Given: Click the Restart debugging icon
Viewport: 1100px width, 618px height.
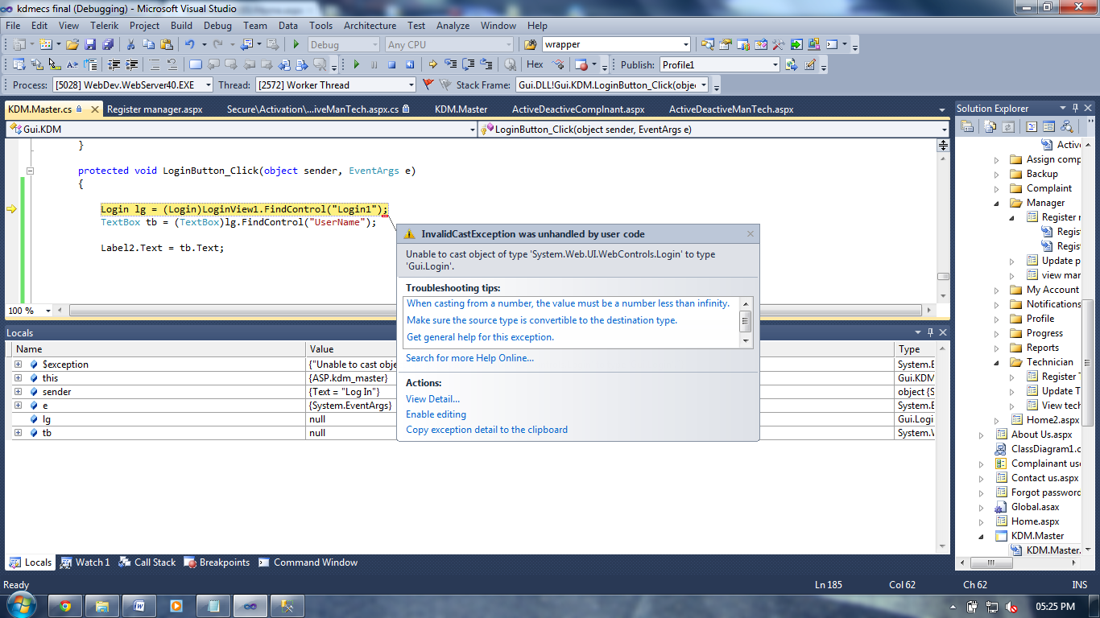Looking at the screenshot, I should [410, 64].
